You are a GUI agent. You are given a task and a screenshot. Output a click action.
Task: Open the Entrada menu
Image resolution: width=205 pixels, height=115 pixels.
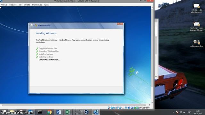coord(27,5)
